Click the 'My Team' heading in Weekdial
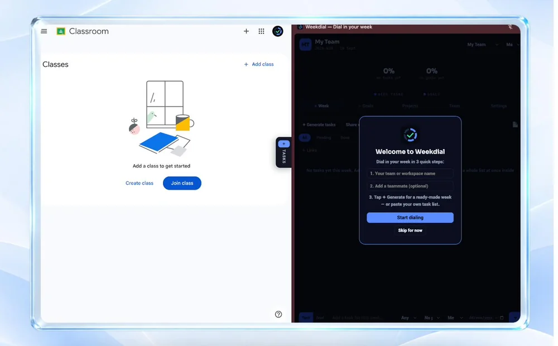558x346 pixels. click(x=327, y=42)
